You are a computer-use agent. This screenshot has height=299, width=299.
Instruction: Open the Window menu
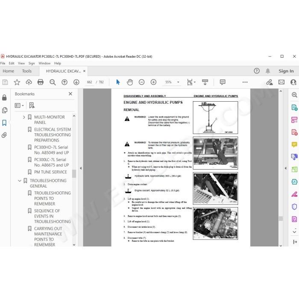pos(44,63)
